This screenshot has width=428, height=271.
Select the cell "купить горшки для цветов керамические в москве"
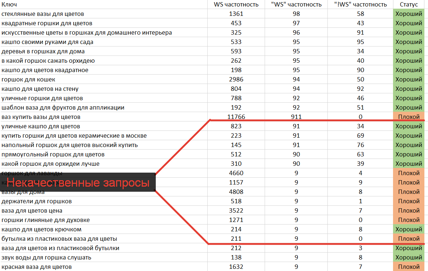pos(74,135)
